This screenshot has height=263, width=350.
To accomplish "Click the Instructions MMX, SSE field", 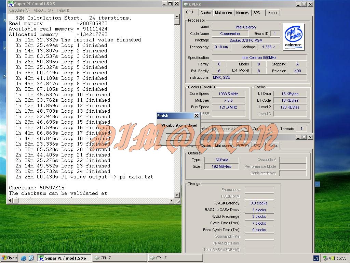I will [259, 77].
